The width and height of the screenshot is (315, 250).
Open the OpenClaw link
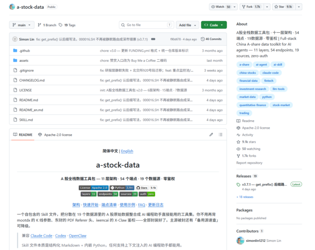[x=78, y=236]
